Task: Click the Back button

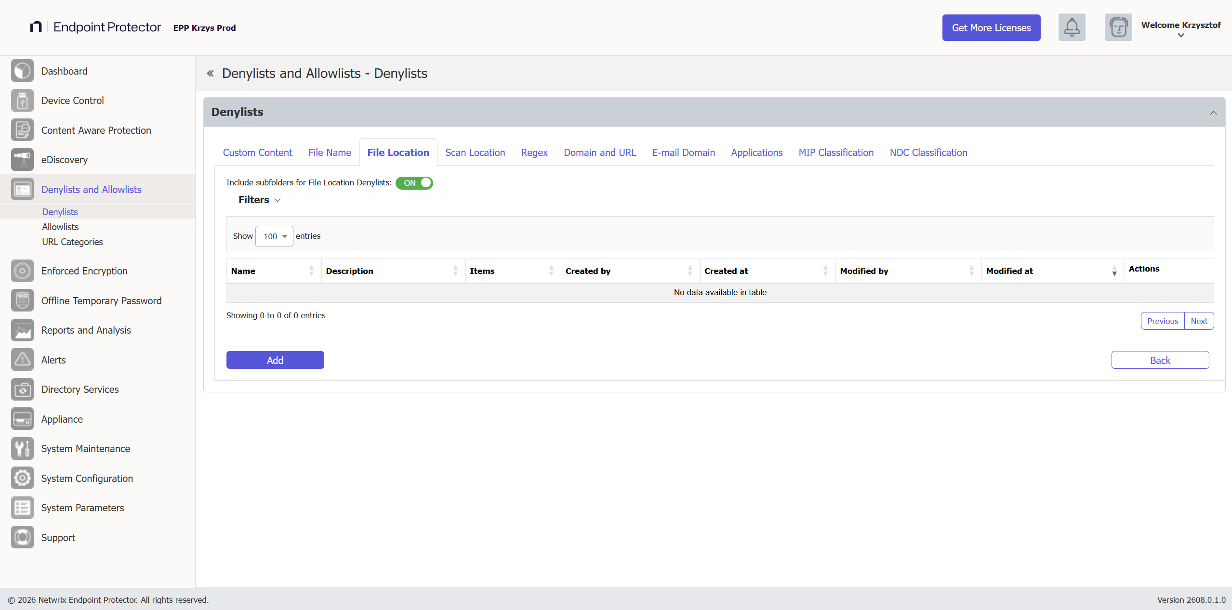Action: pyautogui.click(x=1160, y=360)
